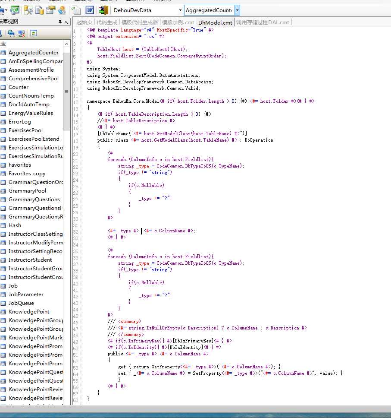Click the table properties toolbar icon
Viewport: 391px width, 418px height.
[50, 10]
